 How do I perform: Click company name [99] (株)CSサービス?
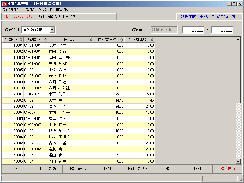pyautogui.click(x=56, y=17)
